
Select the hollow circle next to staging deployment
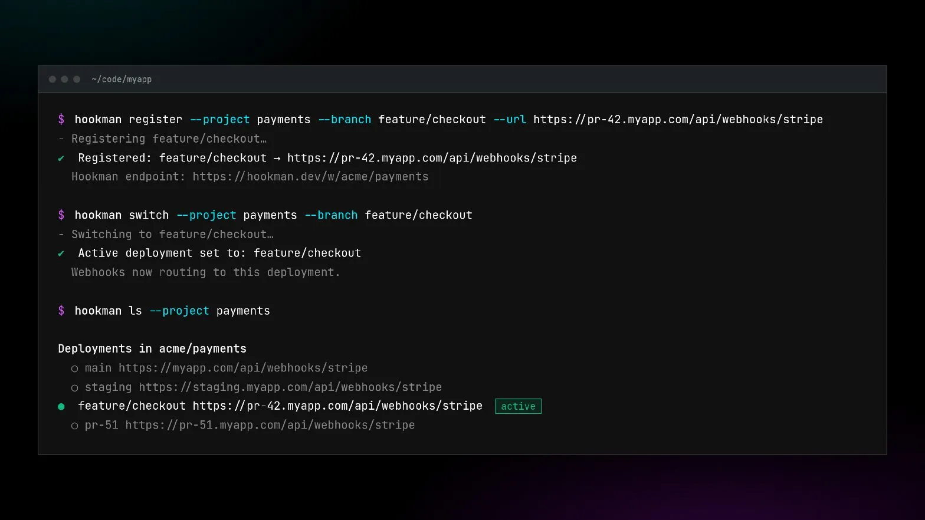[x=74, y=388]
